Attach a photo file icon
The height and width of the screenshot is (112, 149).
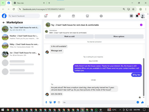pos(51,102)
